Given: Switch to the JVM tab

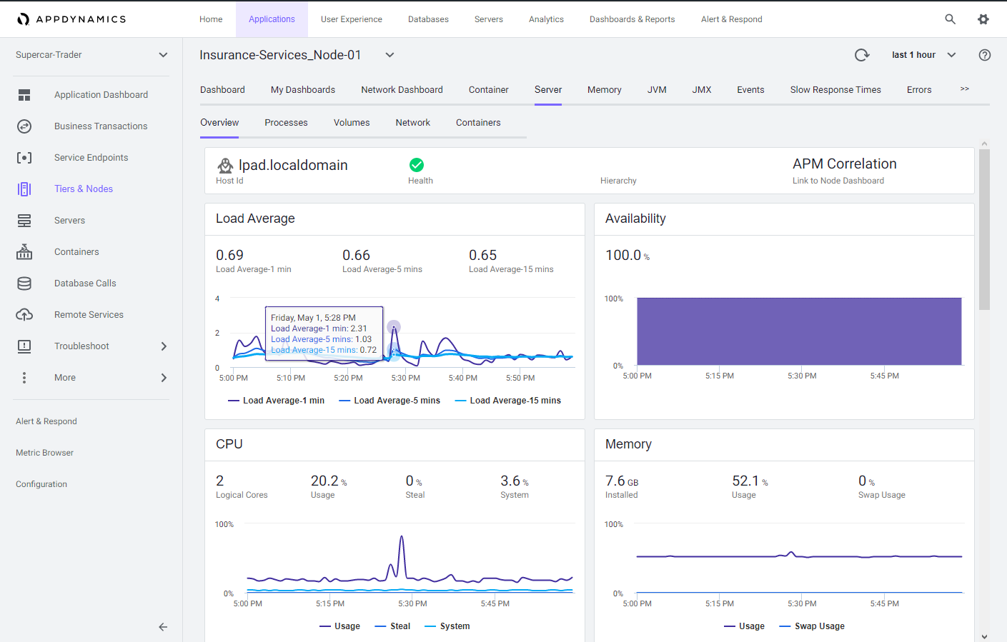Looking at the screenshot, I should pos(657,90).
